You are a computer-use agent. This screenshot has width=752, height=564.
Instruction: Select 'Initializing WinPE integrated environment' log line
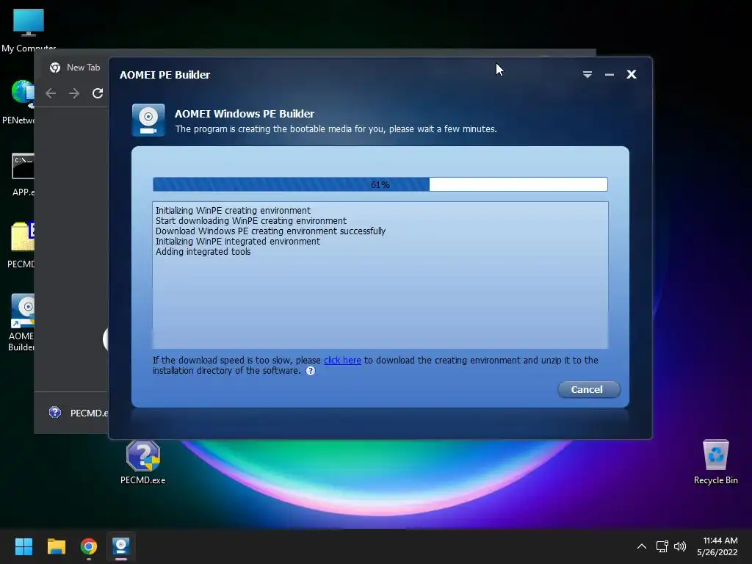237,241
